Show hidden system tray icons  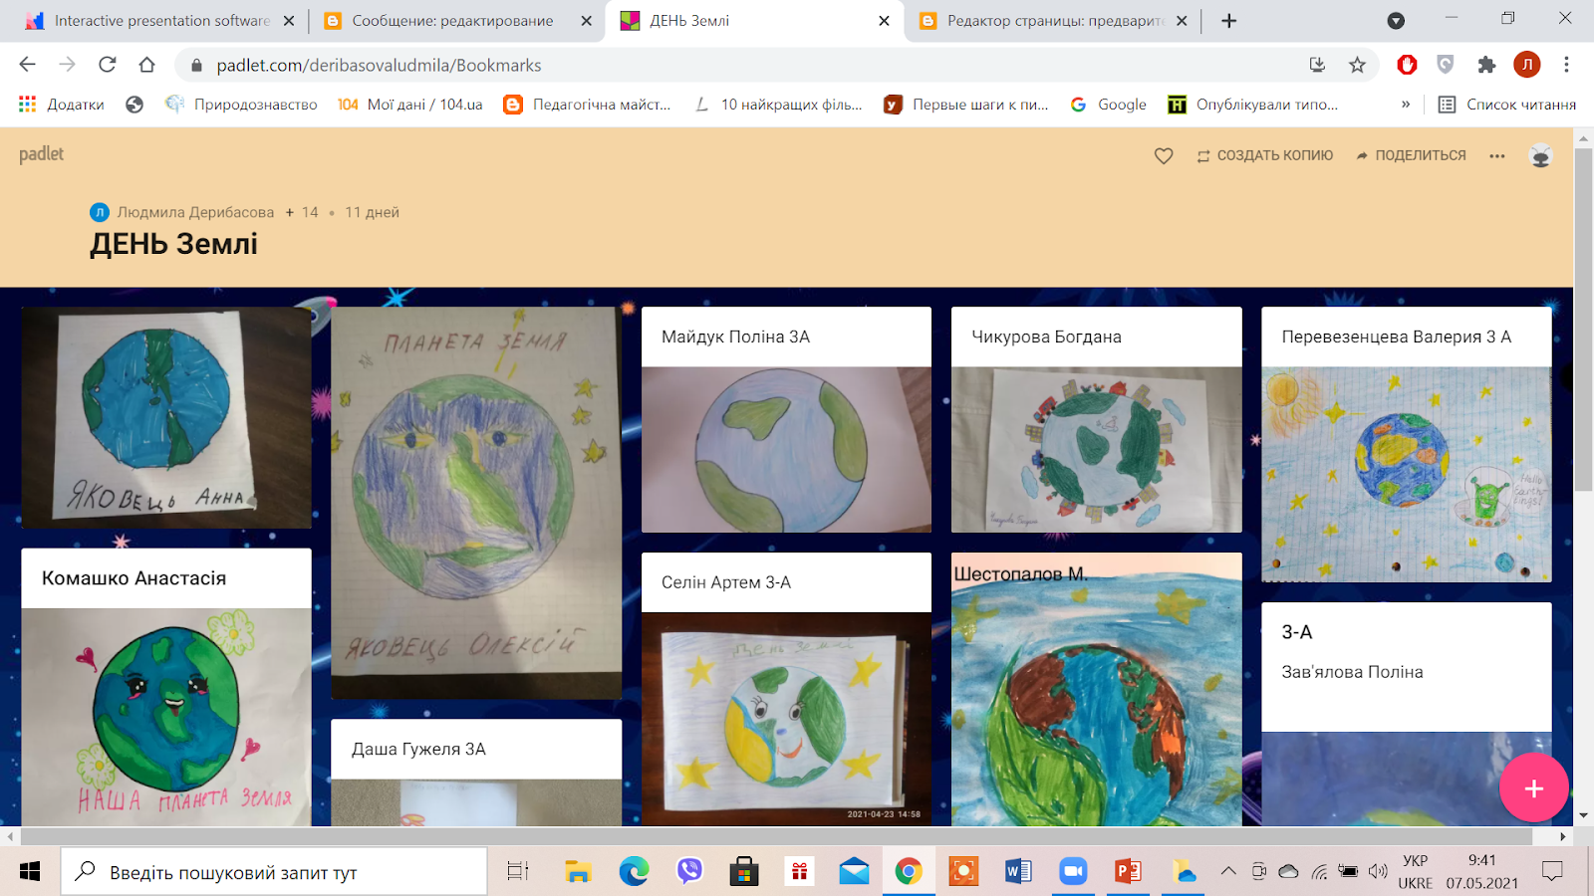click(1228, 872)
